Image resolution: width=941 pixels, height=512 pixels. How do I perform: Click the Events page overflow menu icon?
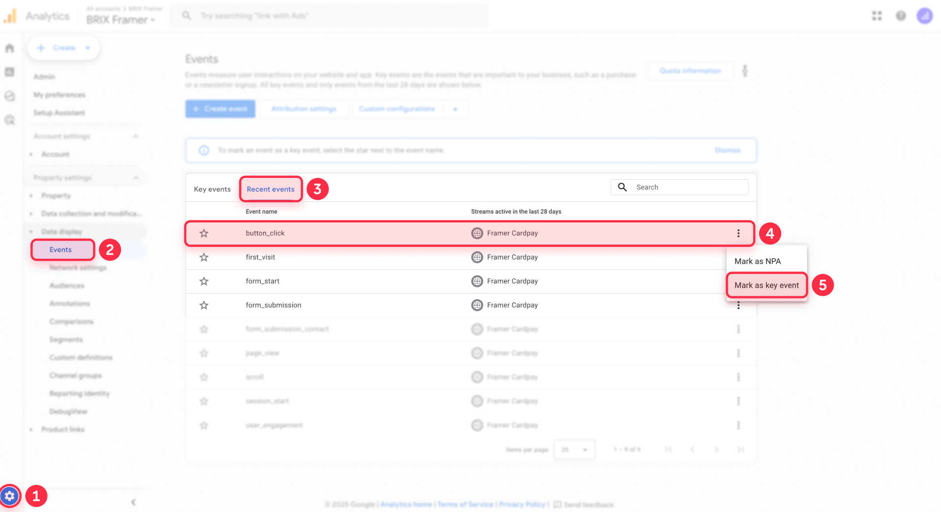coord(745,71)
